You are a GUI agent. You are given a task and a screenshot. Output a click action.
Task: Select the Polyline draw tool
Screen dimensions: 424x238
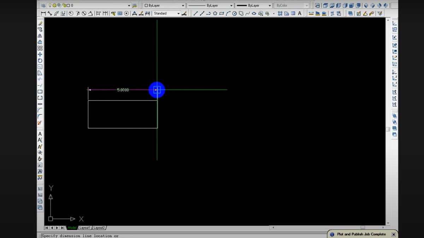(208, 13)
